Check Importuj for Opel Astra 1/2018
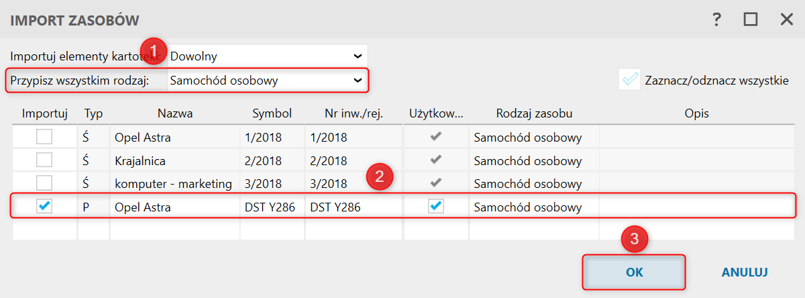The height and width of the screenshot is (298, 805). (44, 138)
